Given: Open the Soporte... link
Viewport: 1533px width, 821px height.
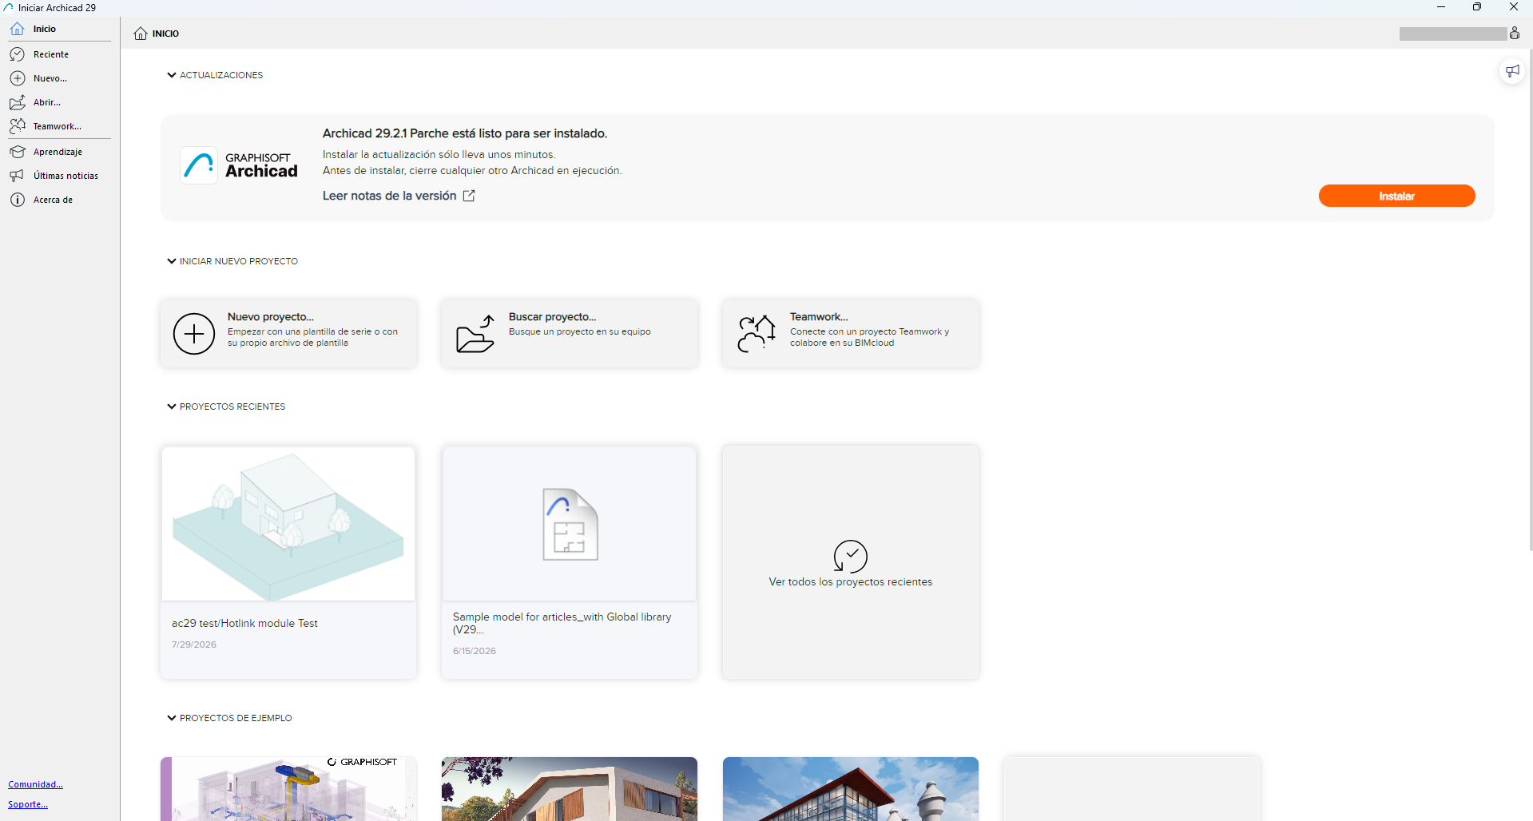Looking at the screenshot, I should [x=28, y=804].
